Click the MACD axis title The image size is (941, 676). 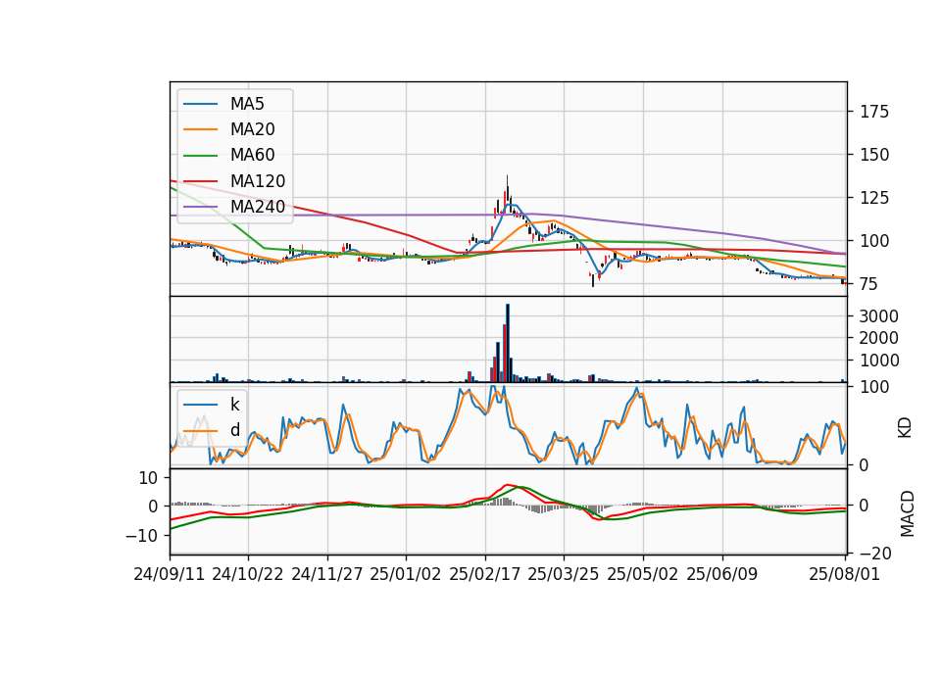[x=908, y=513]
